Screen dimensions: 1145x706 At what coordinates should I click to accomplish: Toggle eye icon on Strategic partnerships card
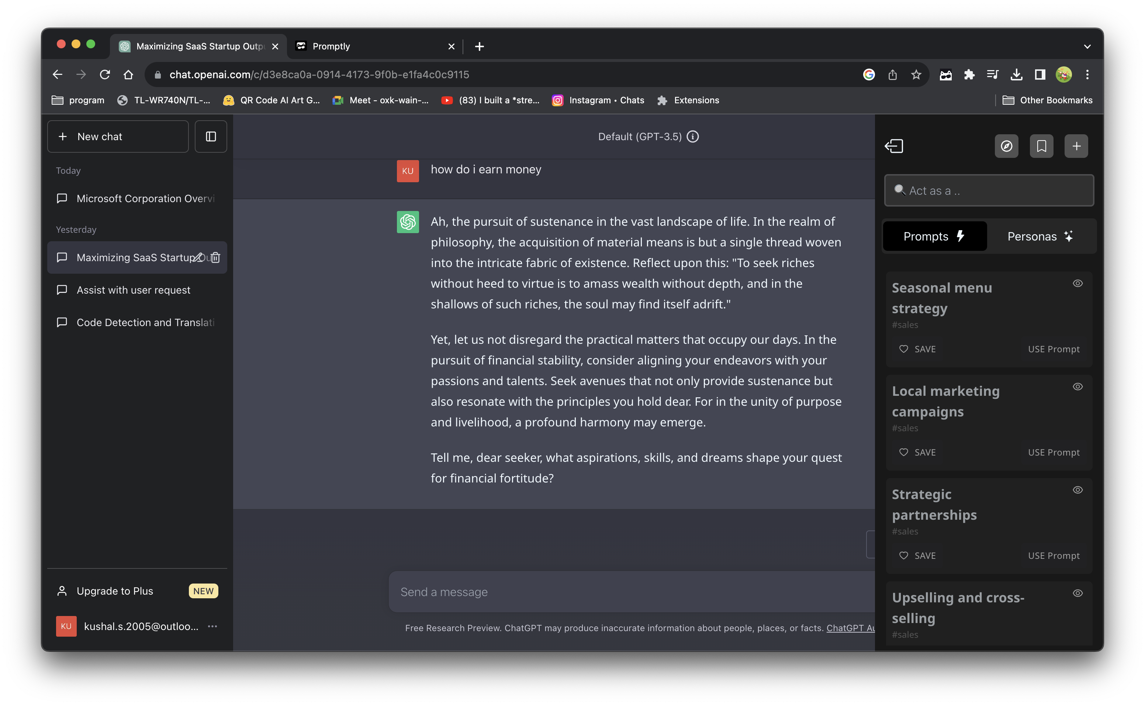coord(1077,490)
